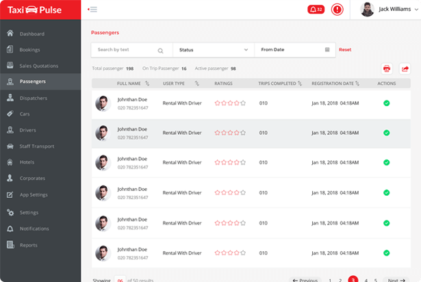
Task: Sort table by User Type
Action: [196, 84]
